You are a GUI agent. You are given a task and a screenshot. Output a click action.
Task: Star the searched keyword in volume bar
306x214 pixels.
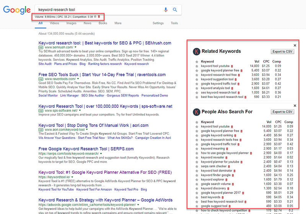click(95, 16)
